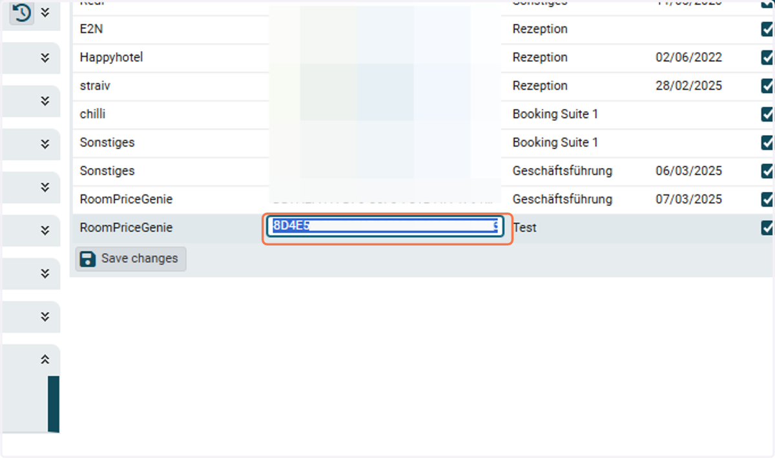Open the history clock icon in sidebar
This screenshot has width=775, height=458.
coord(22,13)
